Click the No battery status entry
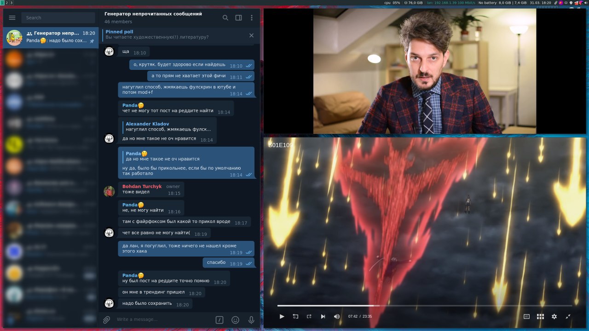 [487, 3]
